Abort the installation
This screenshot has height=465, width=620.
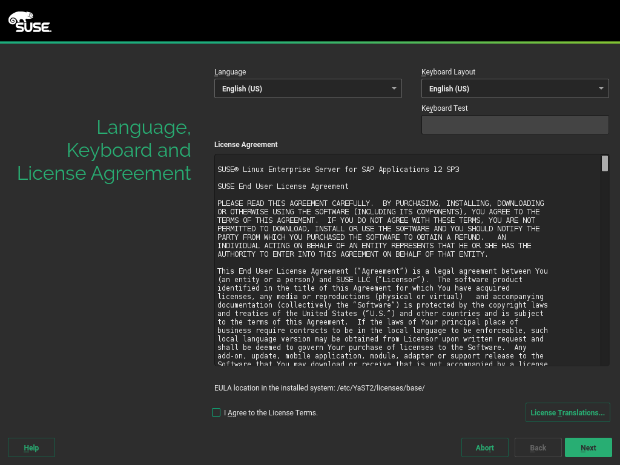click(484, 447)
